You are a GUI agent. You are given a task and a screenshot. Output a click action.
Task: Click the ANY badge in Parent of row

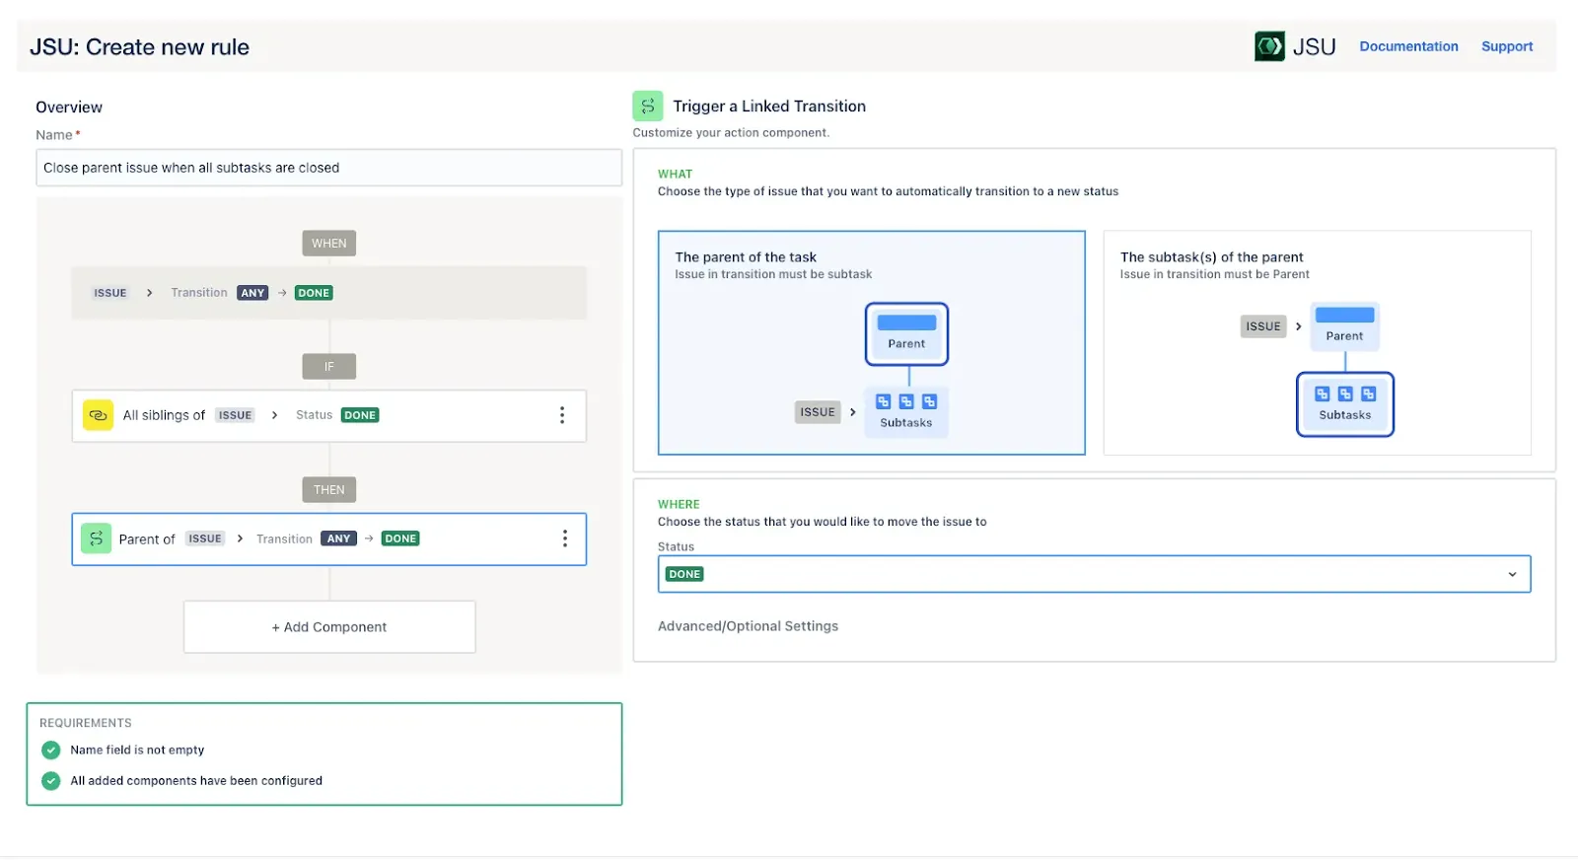338,538
